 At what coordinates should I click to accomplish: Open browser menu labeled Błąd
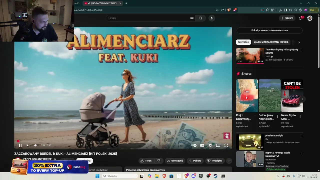tap(313, 10)
